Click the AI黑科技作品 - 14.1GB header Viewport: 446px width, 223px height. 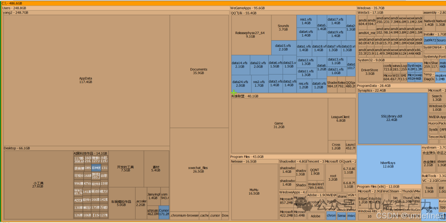point(91,153)
